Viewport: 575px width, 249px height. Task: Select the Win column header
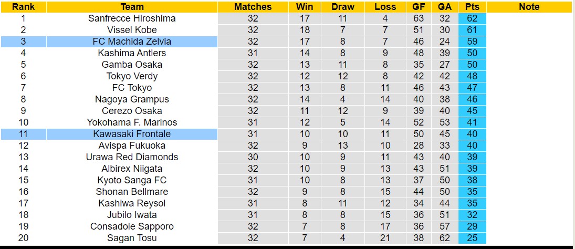(x=305, y=7)
